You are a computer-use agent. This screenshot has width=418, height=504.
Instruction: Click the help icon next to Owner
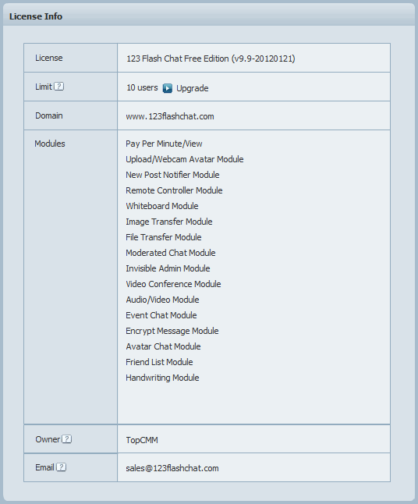click(x=66, y=439)
